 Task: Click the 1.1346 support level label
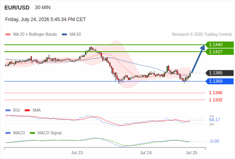pos(215,93)
